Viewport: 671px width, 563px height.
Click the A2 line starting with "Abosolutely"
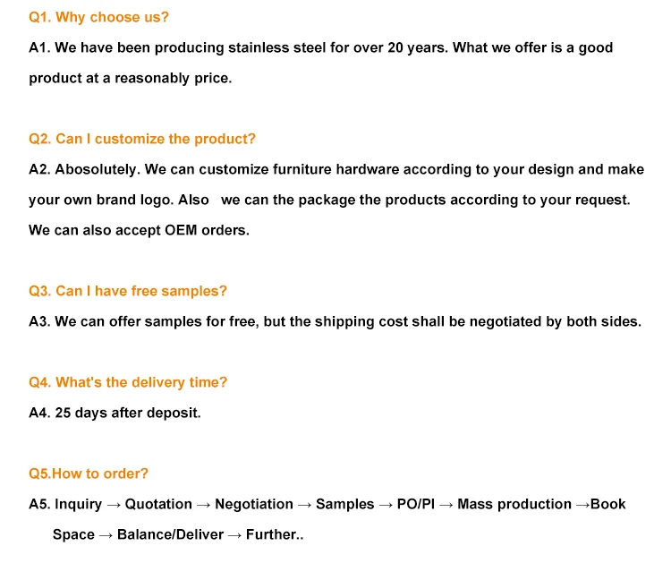tap(336, 169)
